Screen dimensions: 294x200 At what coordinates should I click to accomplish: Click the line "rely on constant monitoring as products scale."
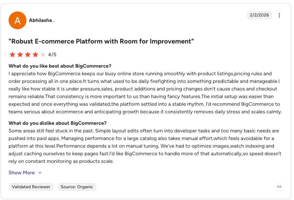61,161
